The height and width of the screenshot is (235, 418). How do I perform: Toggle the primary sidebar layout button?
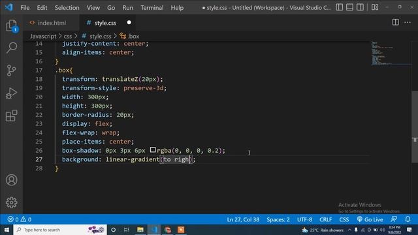pos(340,7)
